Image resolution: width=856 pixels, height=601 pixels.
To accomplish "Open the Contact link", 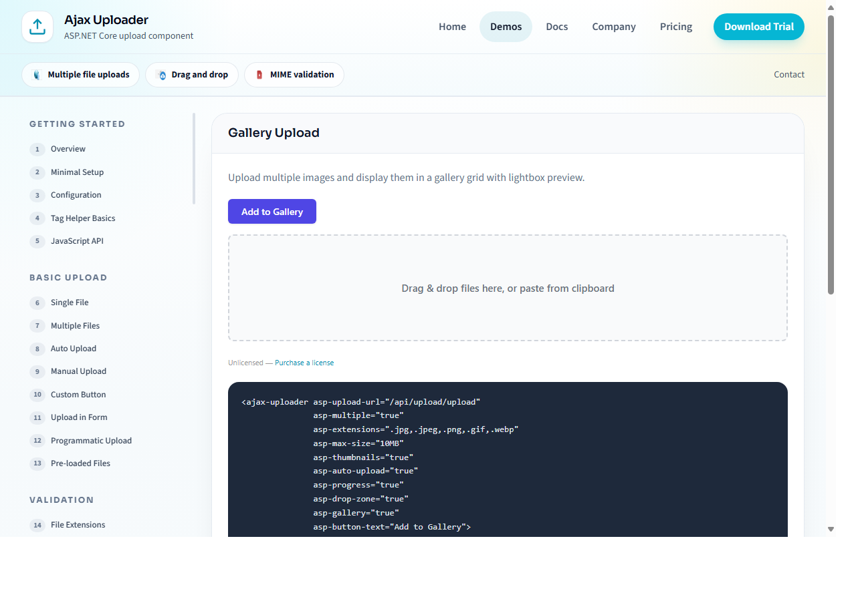I will (789, 75).
